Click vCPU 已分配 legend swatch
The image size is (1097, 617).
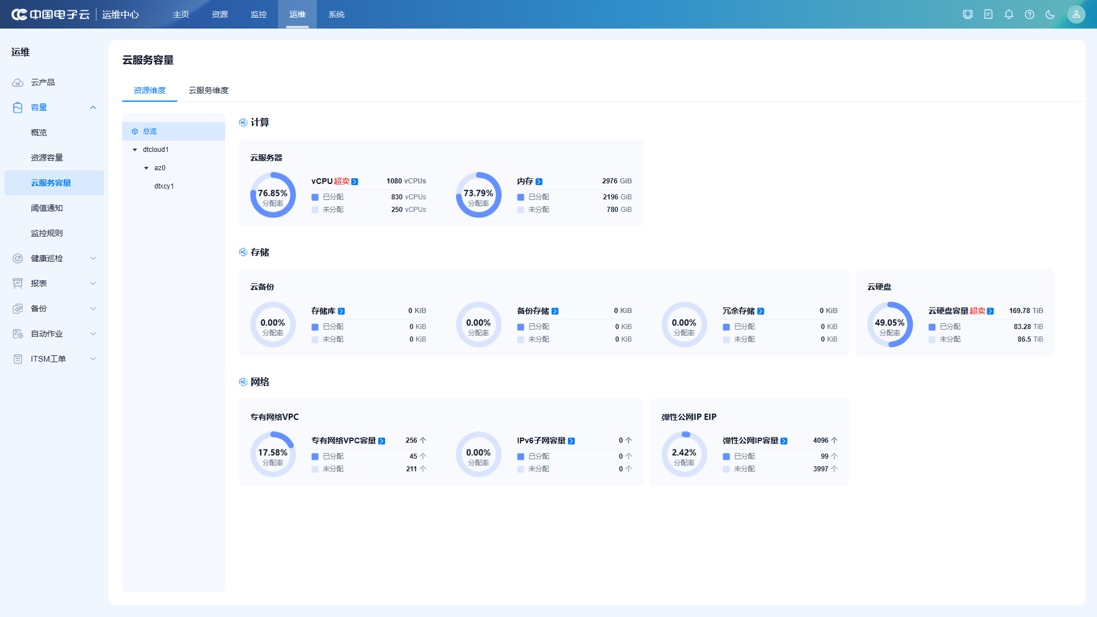pyautogui.click(x=315, y=197)
